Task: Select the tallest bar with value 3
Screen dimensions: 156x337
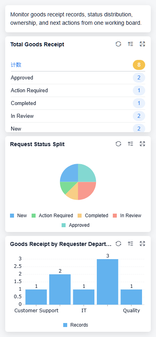Action: [x=107, y=282]
